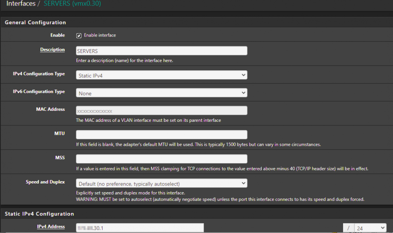393x233 pixels.
Task: Click the WARNING autoselect help text
Action: (220, 200)
